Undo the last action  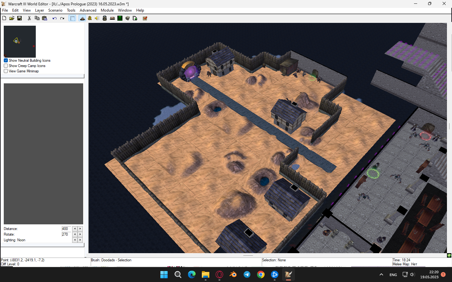tap(54, 18)
